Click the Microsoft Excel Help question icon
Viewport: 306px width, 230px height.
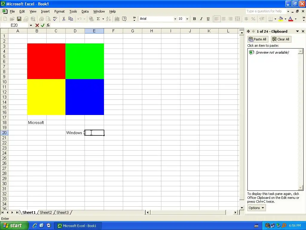click(124, 19)
